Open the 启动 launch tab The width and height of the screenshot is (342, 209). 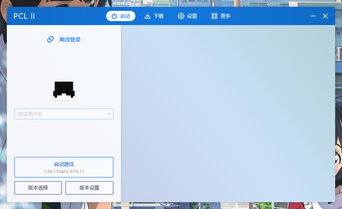click(x=121, y=16)
